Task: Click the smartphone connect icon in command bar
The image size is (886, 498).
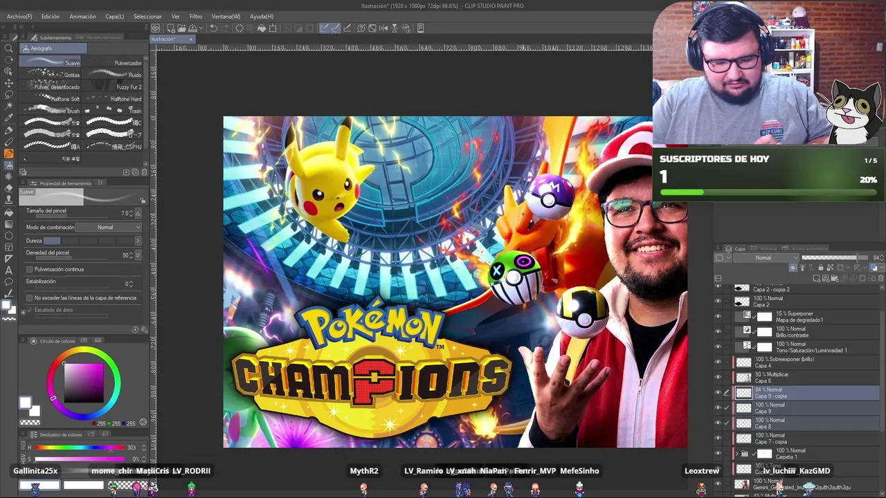Action: click(420, 28)
